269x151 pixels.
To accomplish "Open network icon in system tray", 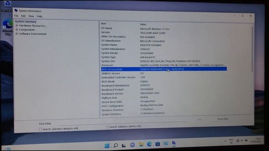I will click(x=238, y=141).
